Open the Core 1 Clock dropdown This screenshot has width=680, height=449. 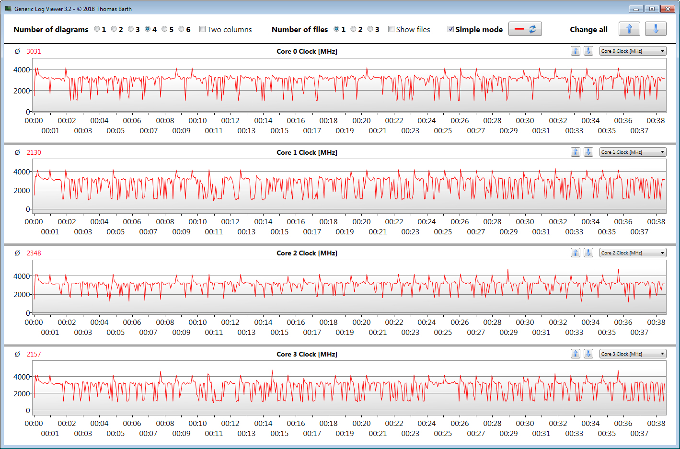coord(633,152)
